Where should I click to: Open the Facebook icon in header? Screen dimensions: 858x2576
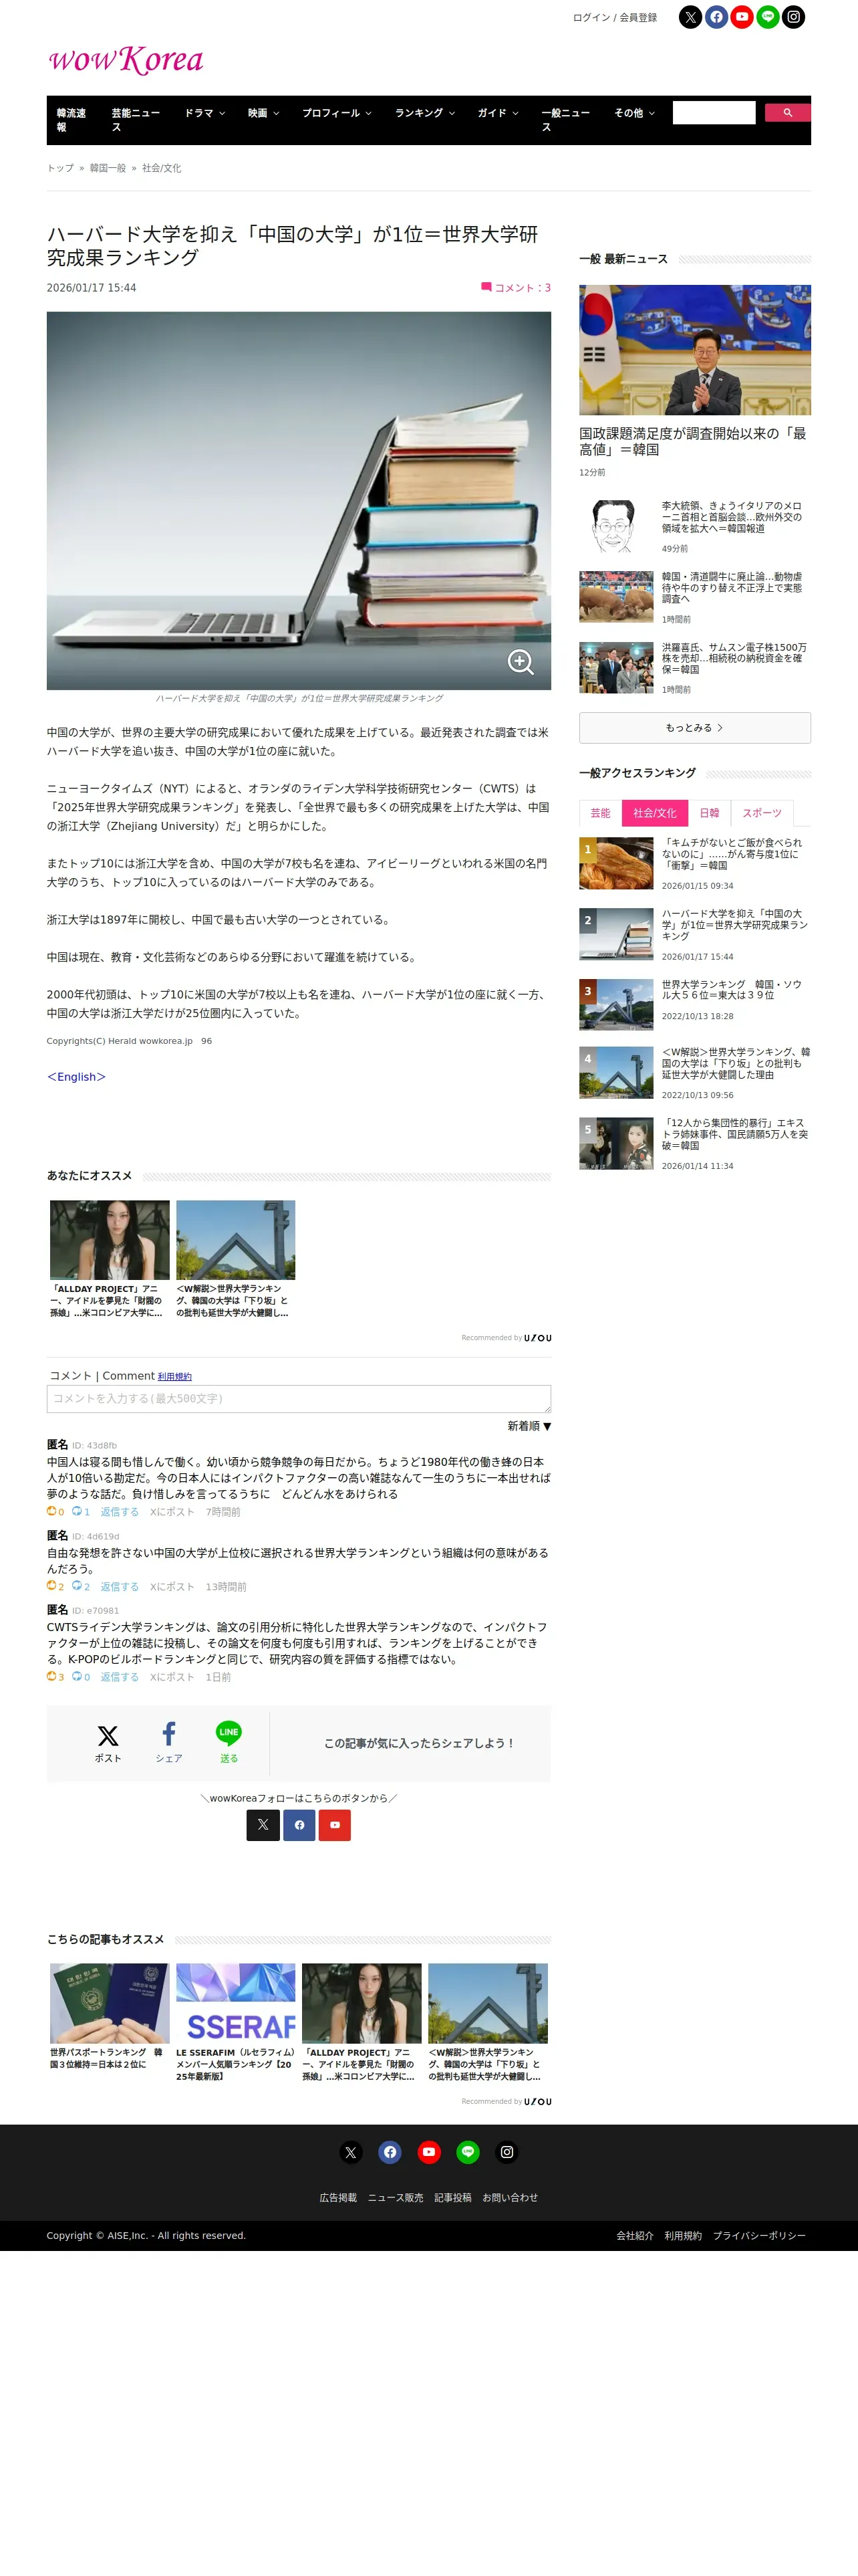[716, 17]
